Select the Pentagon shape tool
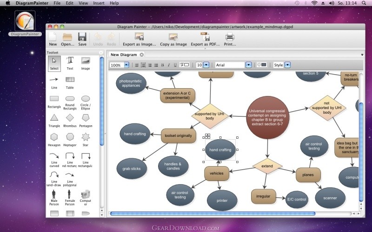This screenshot has width=372, height=232. (x=86, y=121)
